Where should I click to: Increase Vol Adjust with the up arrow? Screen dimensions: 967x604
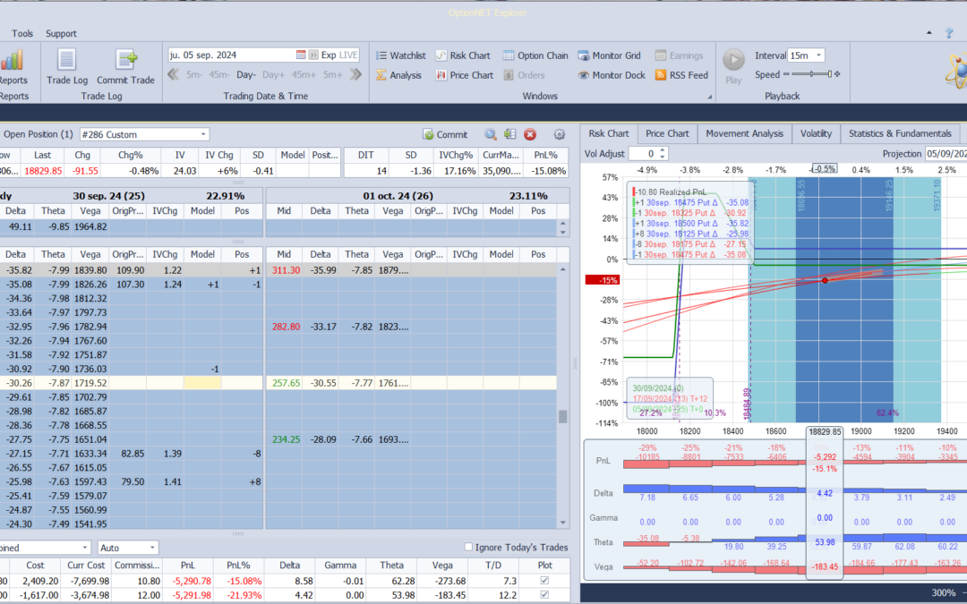[x=663, y=150]
